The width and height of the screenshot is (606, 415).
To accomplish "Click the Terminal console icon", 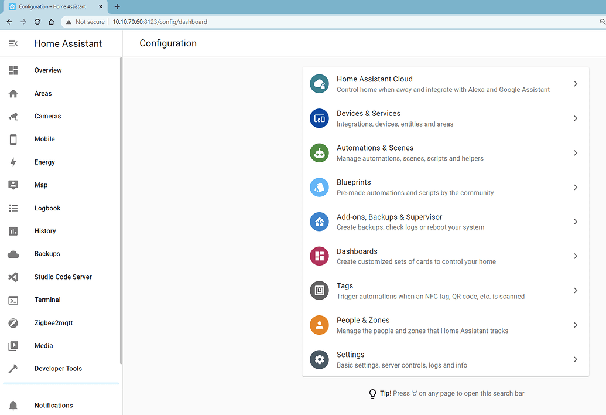I will (13, 300).
